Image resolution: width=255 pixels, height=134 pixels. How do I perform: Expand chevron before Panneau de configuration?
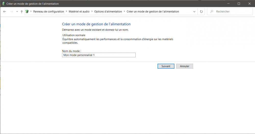tap(31, 11)
